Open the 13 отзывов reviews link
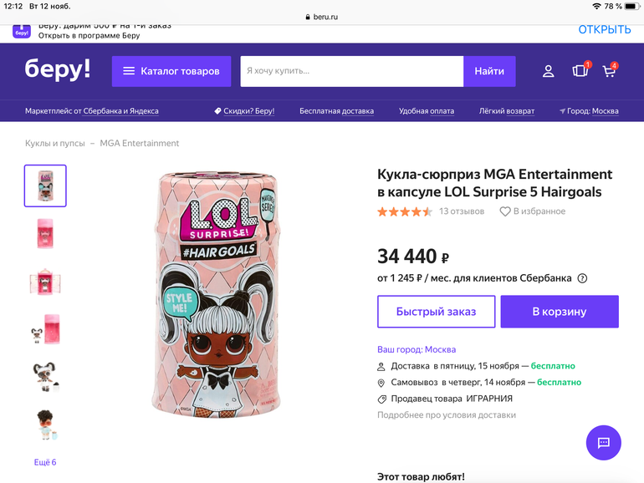The width and height of the screenshot is (644, 483). pyautogui.click(x=462, y=212)
